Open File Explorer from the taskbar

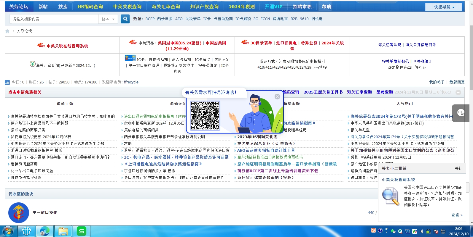[63, 231]
